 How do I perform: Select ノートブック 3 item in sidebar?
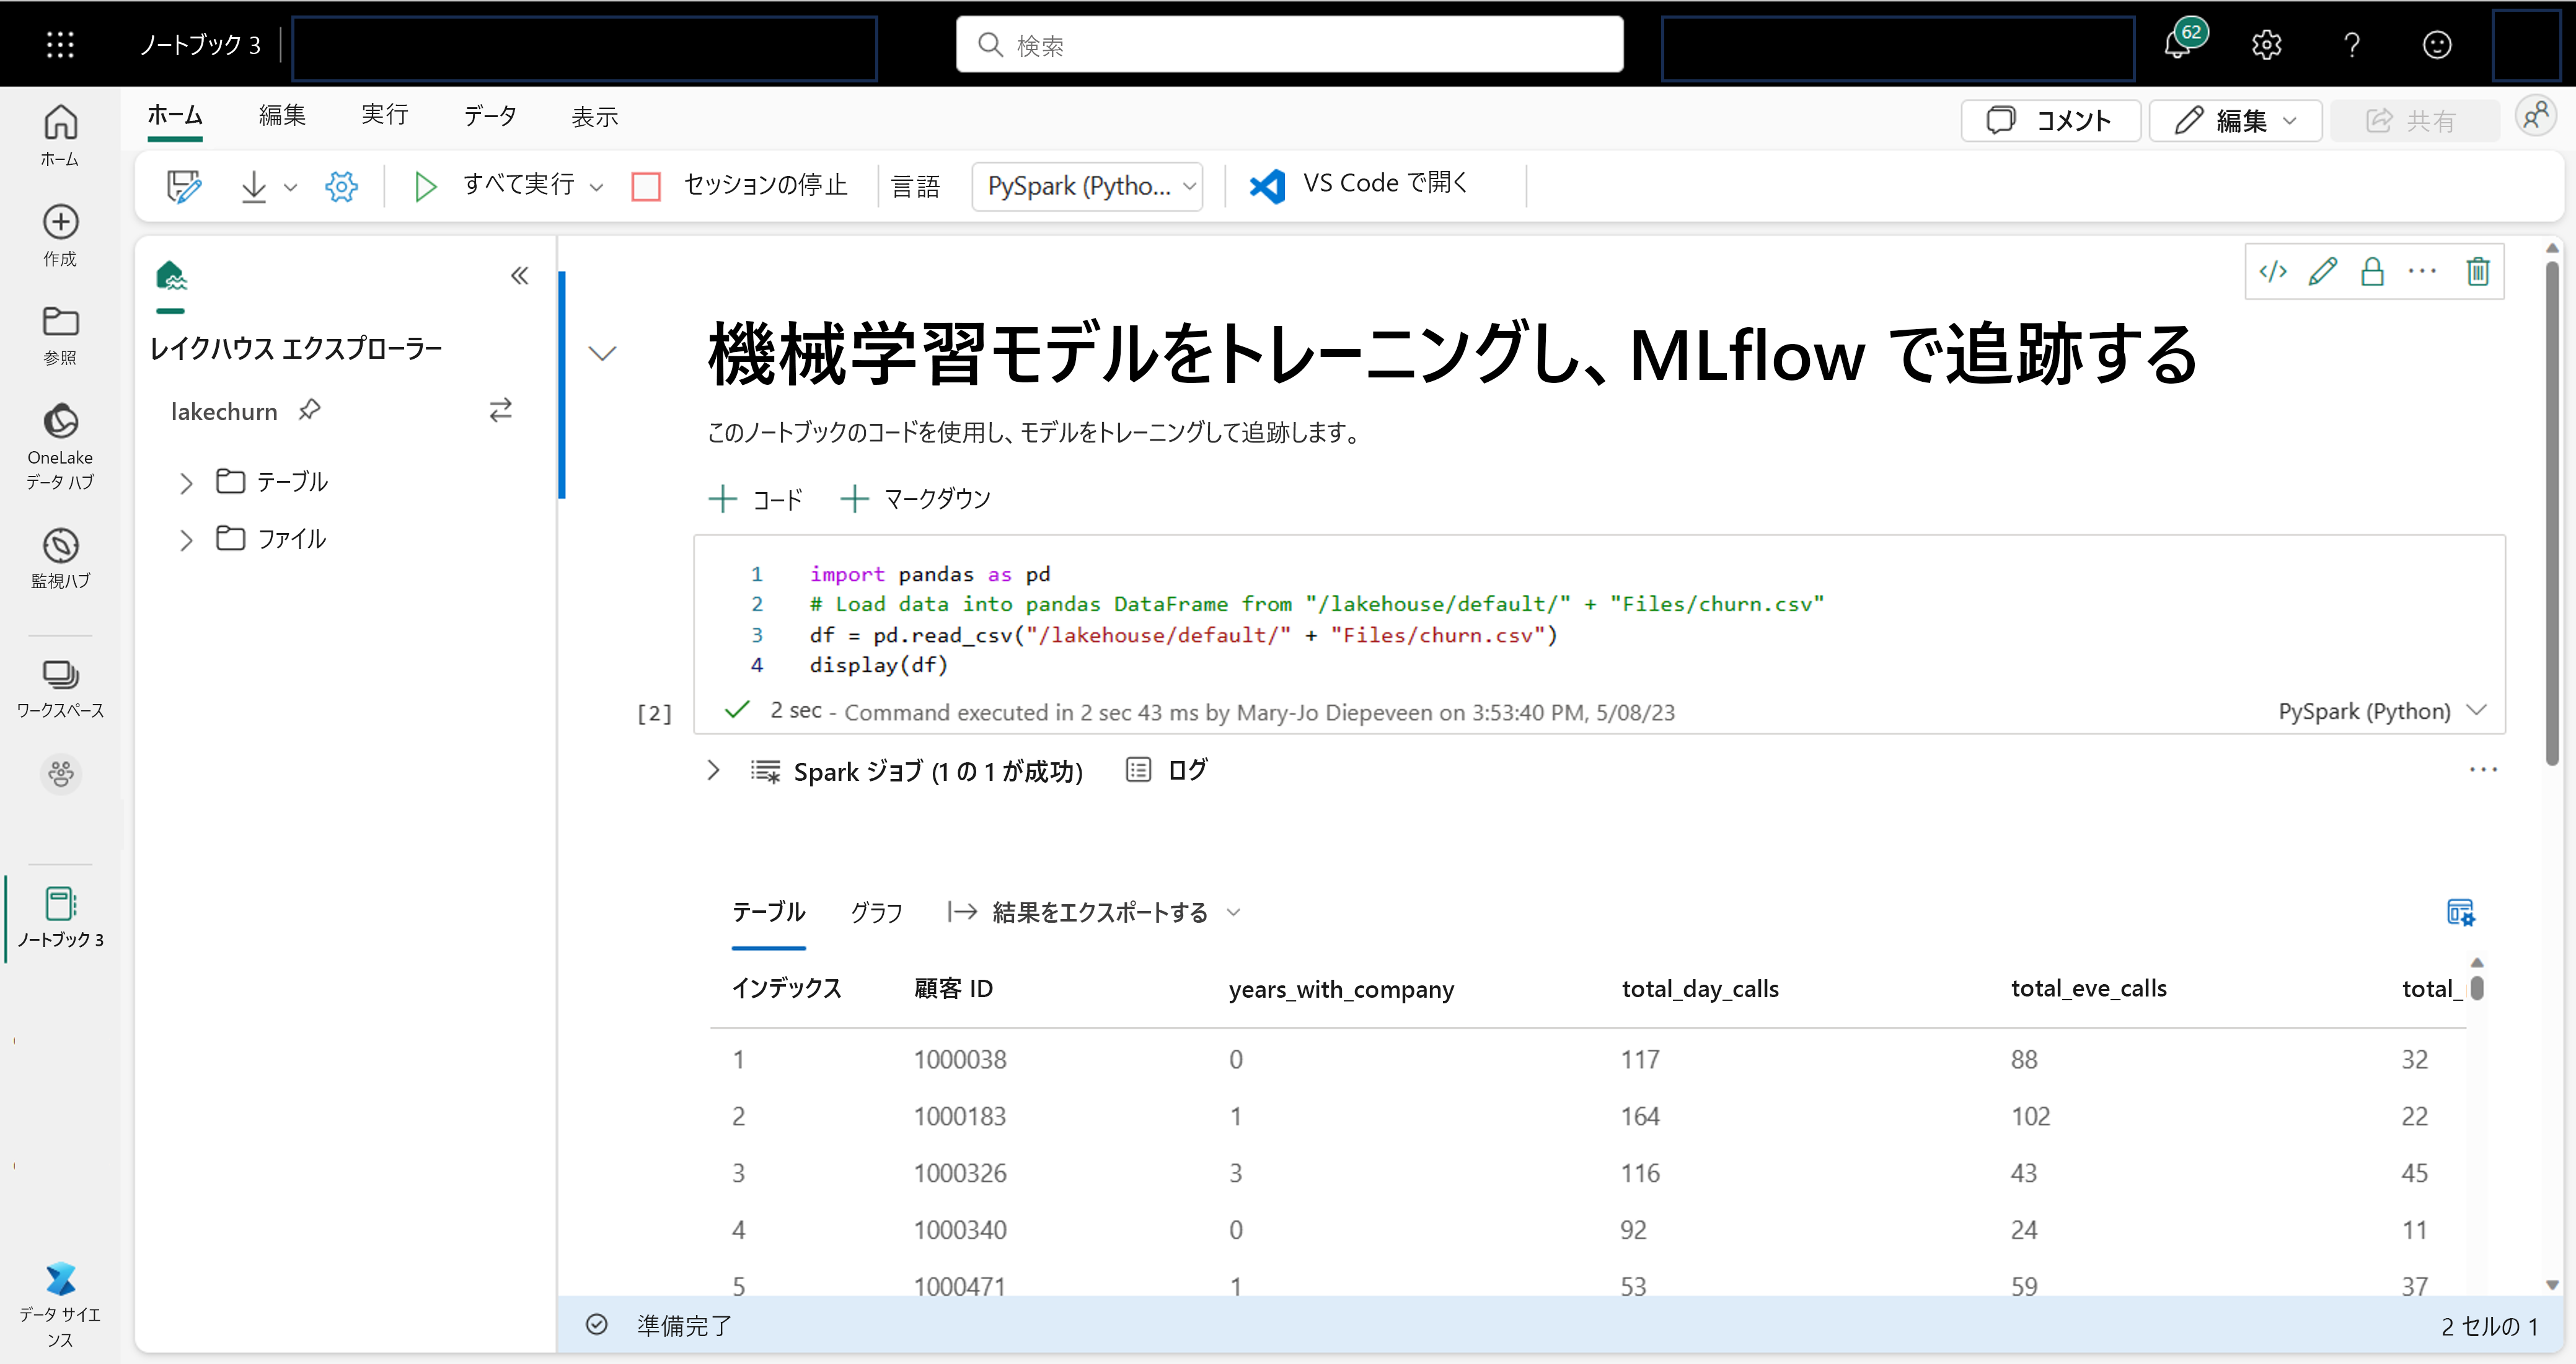tap(60, 917)
